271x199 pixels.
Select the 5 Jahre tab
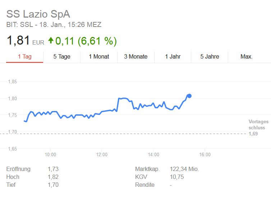pos(210,56)
